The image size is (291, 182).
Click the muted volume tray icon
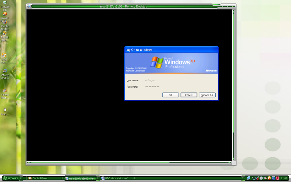point(265,178)
